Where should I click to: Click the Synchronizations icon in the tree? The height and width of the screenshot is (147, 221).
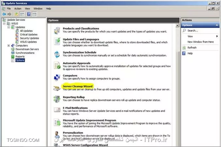[x=13, y=53]
